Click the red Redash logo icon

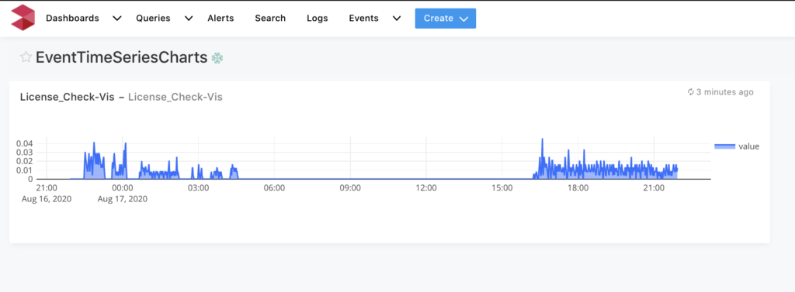point(23,18)
